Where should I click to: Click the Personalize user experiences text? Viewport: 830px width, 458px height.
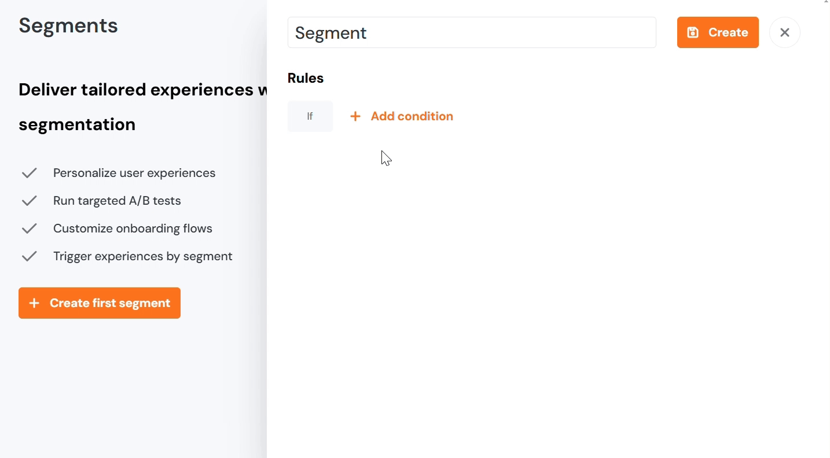(134, 173)
